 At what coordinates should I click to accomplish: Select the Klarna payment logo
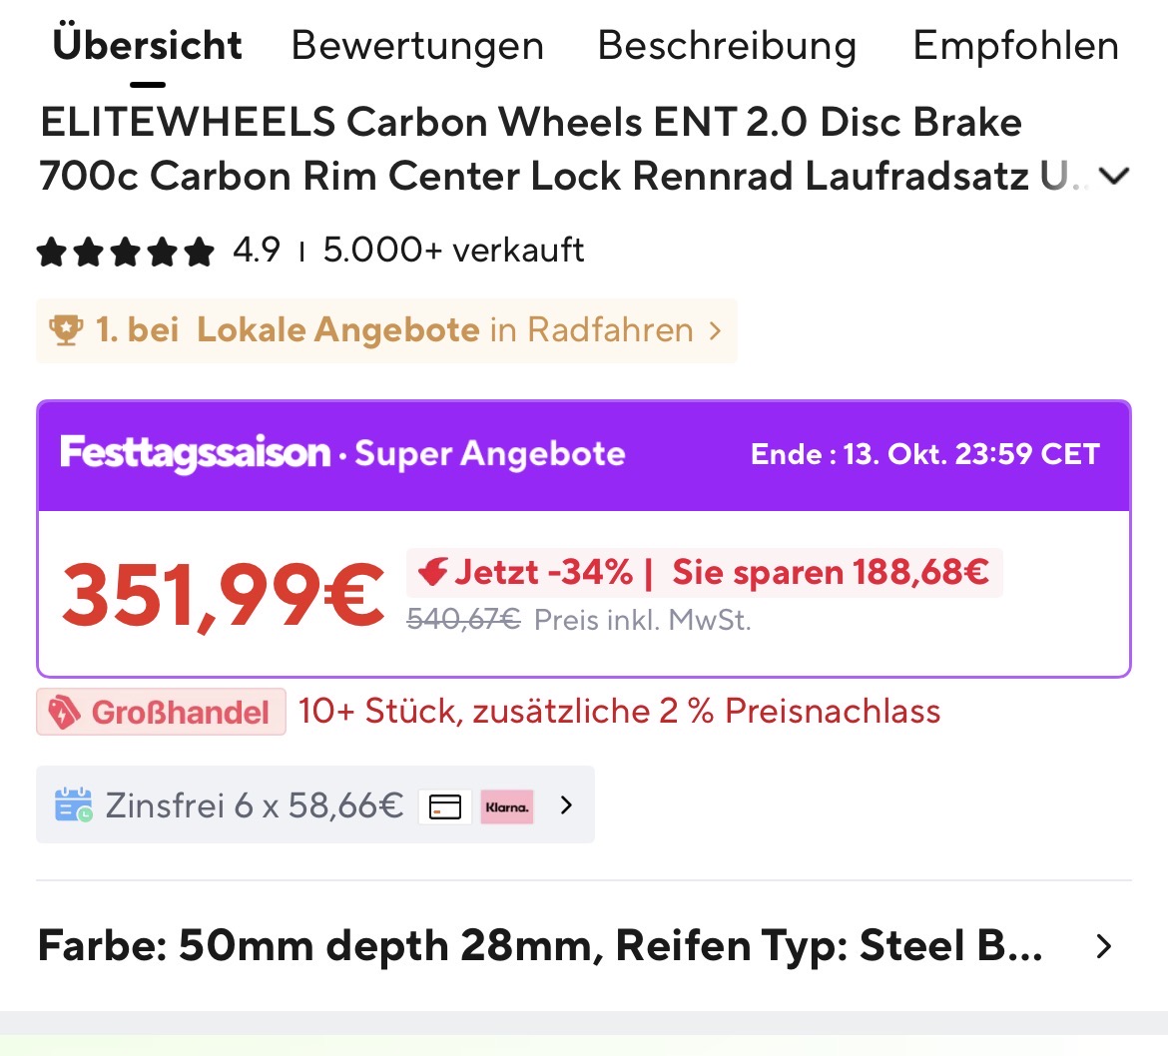click(x=507, y=805)
